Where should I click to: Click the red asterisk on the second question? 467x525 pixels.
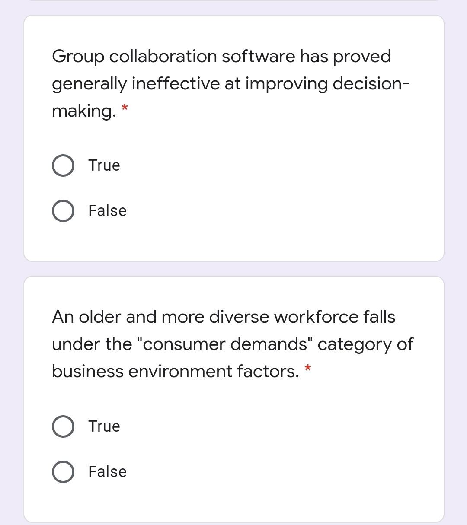pyautogui.click(x=307, y=369)
